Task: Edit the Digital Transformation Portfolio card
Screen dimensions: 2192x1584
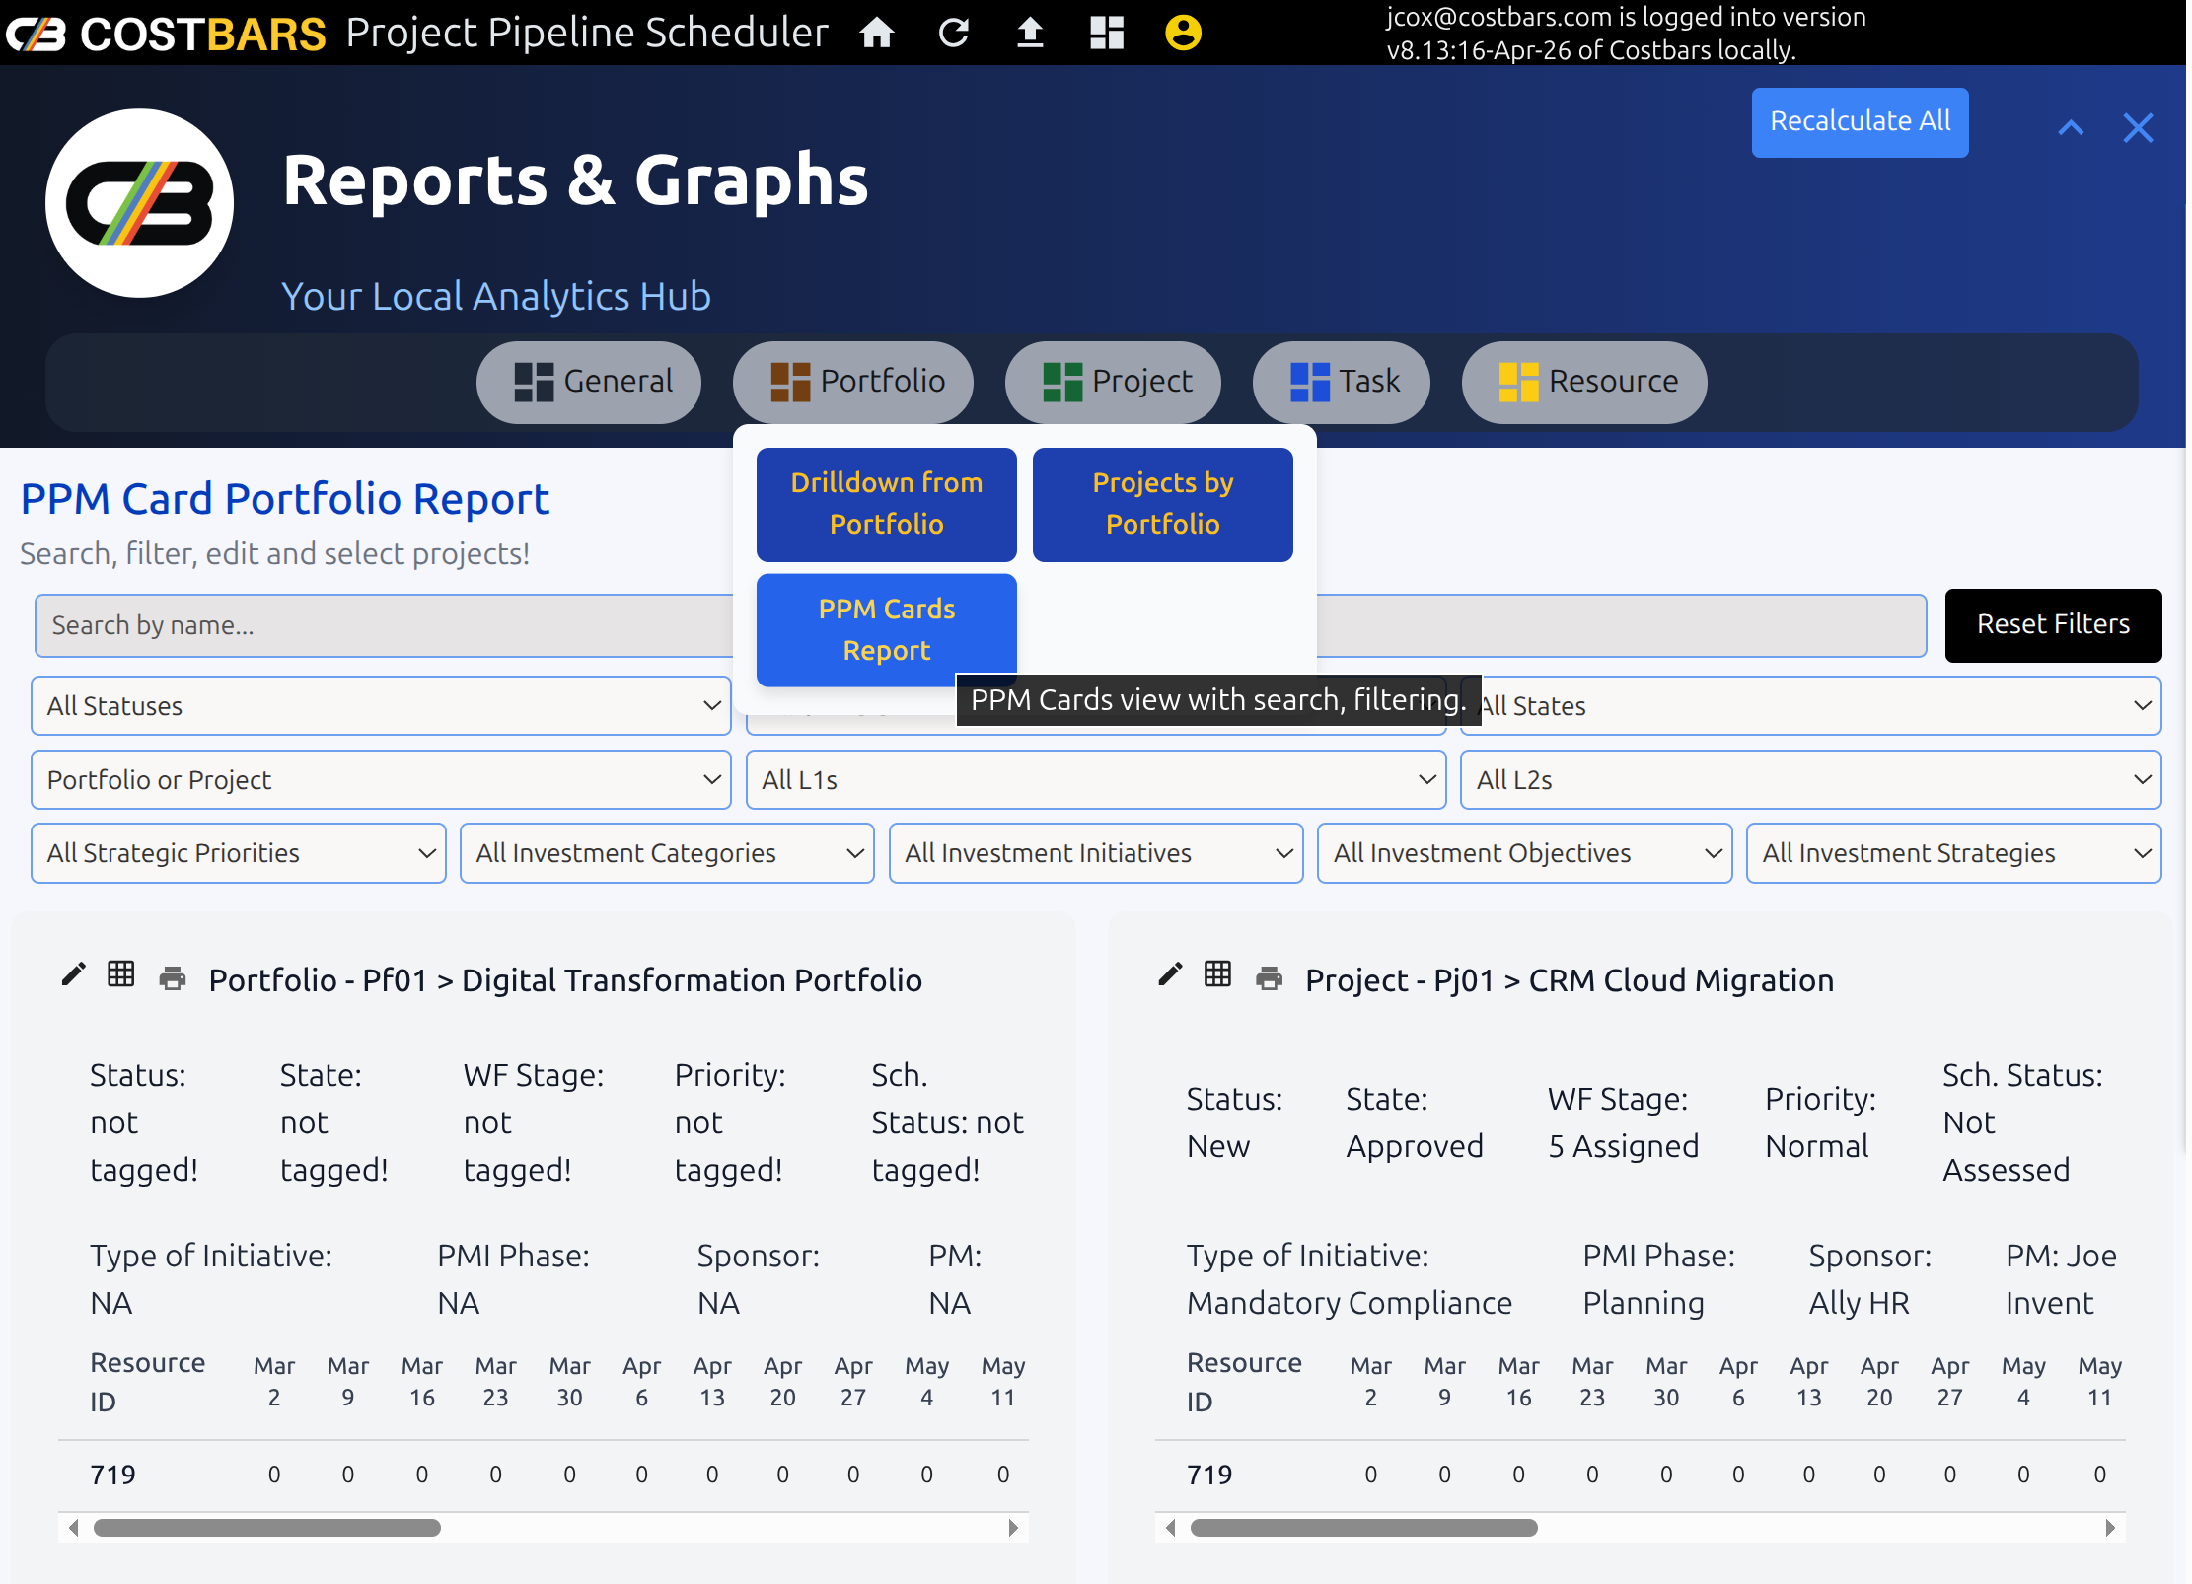Action: tap(73, 974)
